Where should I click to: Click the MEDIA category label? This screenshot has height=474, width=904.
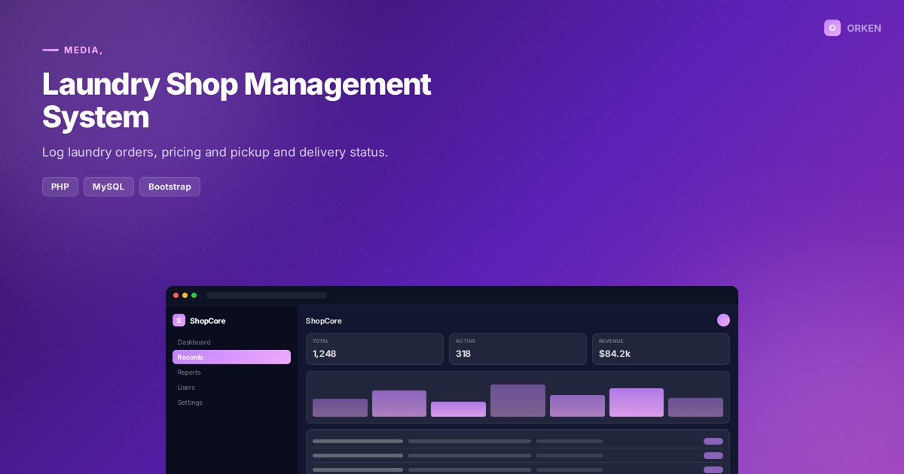(x=83, y=50)
